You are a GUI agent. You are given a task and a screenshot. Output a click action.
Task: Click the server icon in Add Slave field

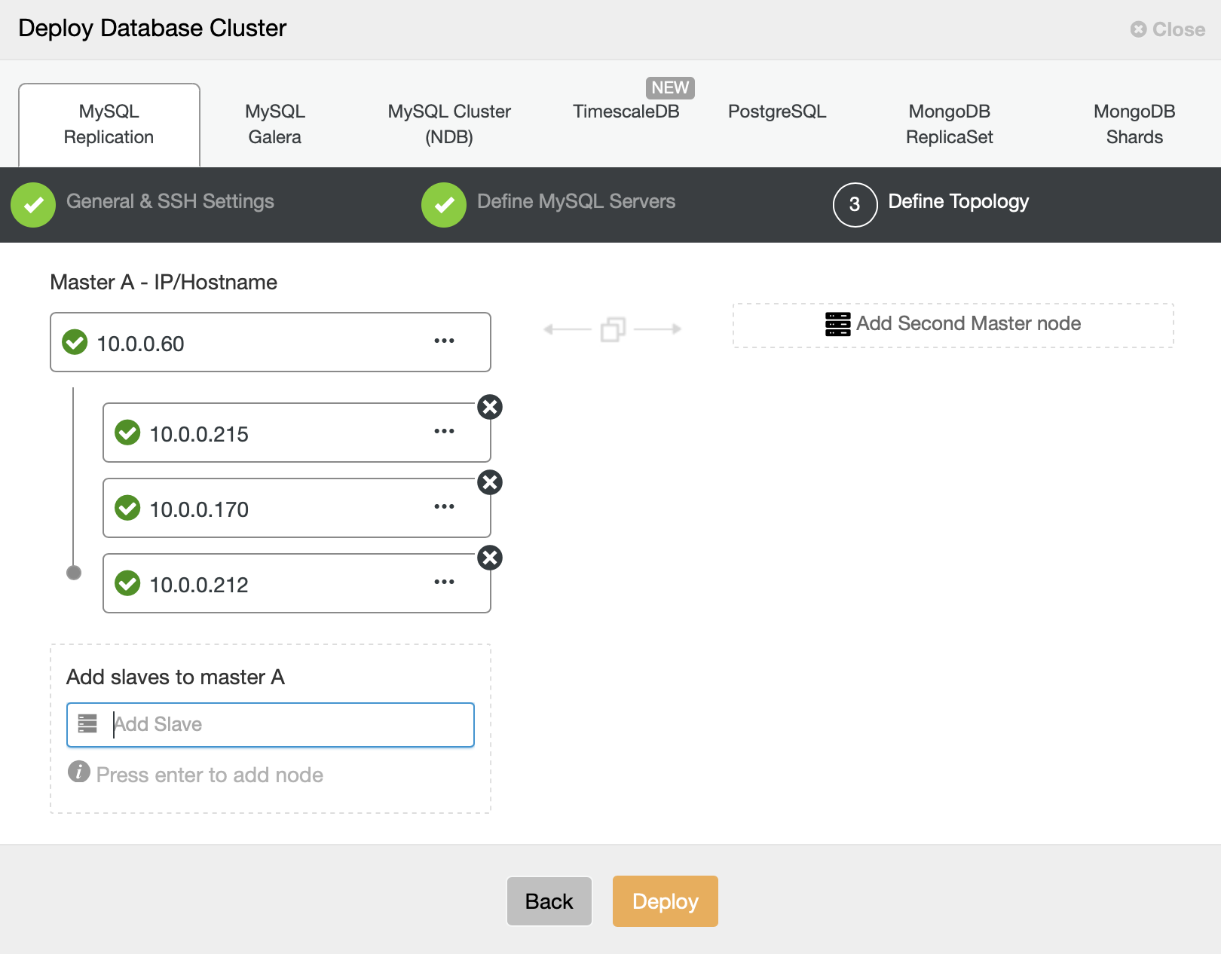point(87,723)
